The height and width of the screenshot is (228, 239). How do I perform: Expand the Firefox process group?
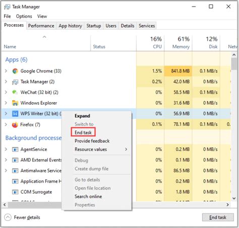pos(6,125)
